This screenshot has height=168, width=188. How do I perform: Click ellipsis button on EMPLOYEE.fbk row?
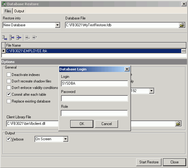[184, 51]
